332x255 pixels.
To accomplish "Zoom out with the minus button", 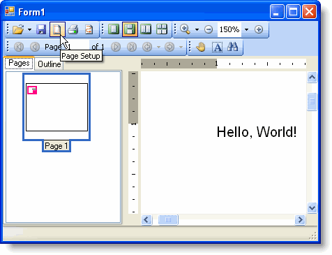I will [x=209, y=29].
